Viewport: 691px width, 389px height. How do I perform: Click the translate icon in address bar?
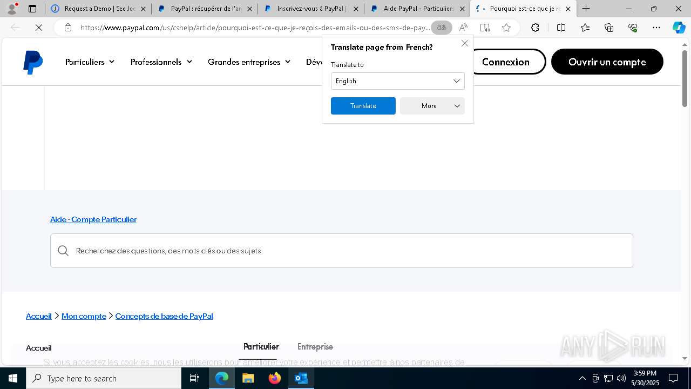(442, 28)
